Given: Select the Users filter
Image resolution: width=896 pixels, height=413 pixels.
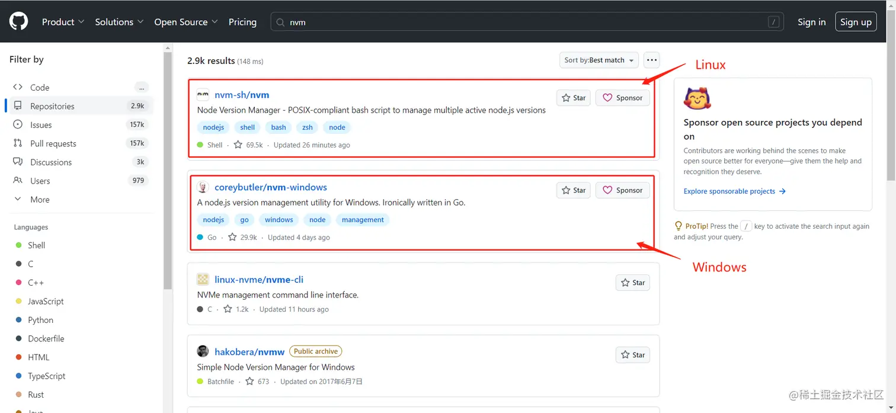Looking at the screenshot, I should pyautogui.click(x=79, y=181).
